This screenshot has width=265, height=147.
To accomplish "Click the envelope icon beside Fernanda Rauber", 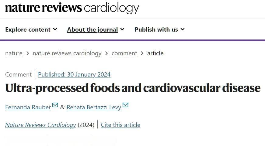I will [x=55, y=105].
